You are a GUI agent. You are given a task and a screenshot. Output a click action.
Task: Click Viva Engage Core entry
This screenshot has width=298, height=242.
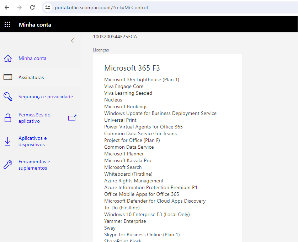point(124,86)
